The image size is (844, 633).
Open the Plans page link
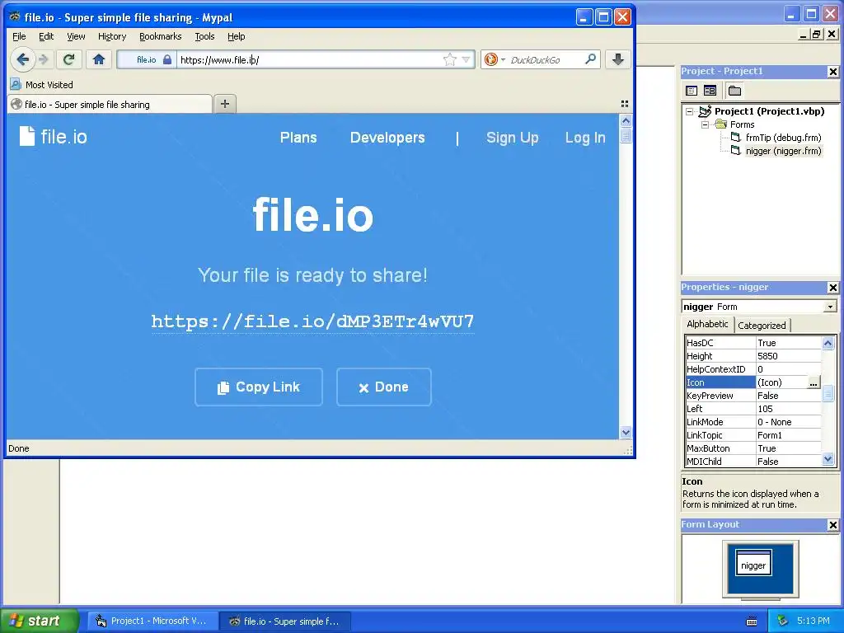(x=298, y=138)
